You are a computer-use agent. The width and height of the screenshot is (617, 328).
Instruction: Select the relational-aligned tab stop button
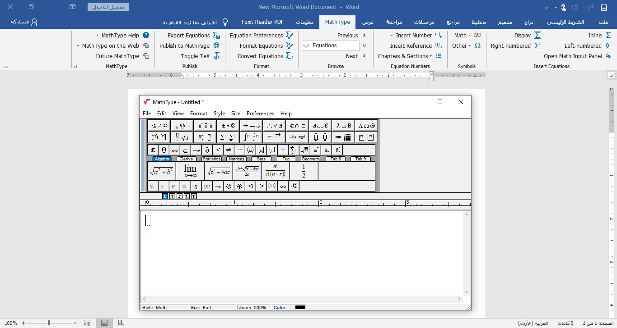187,196
